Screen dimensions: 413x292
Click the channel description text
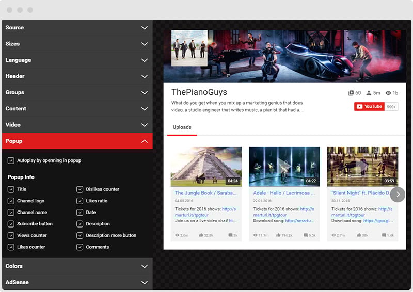[237, 106]
